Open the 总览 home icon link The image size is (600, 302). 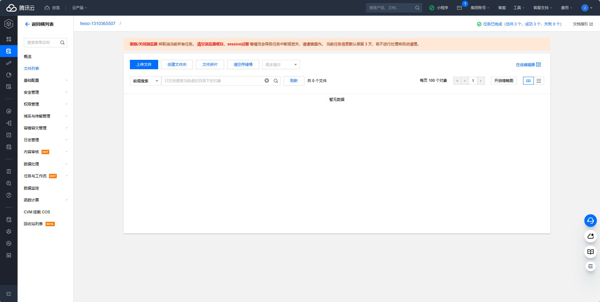pos(52,8)
